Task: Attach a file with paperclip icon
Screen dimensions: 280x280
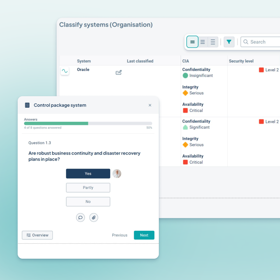Action: [94, 217]
